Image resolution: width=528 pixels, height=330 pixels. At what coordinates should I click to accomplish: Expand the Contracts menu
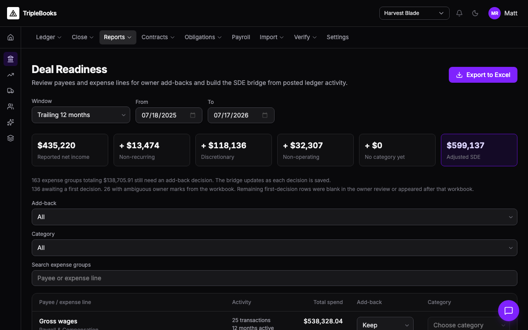[x=158, y=37]
